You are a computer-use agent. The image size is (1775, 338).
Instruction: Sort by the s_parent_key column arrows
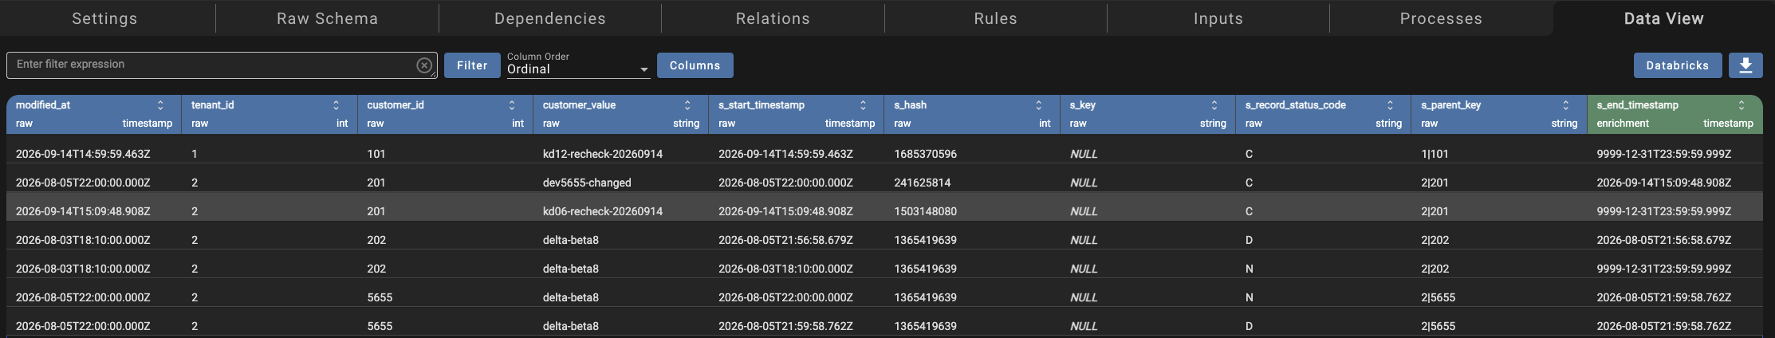coord(1566,105)
